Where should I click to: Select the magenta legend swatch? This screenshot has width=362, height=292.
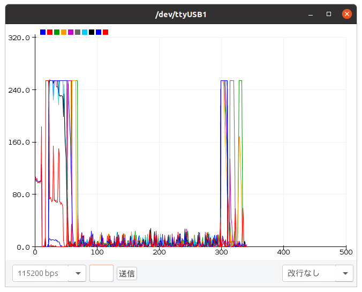71,32
